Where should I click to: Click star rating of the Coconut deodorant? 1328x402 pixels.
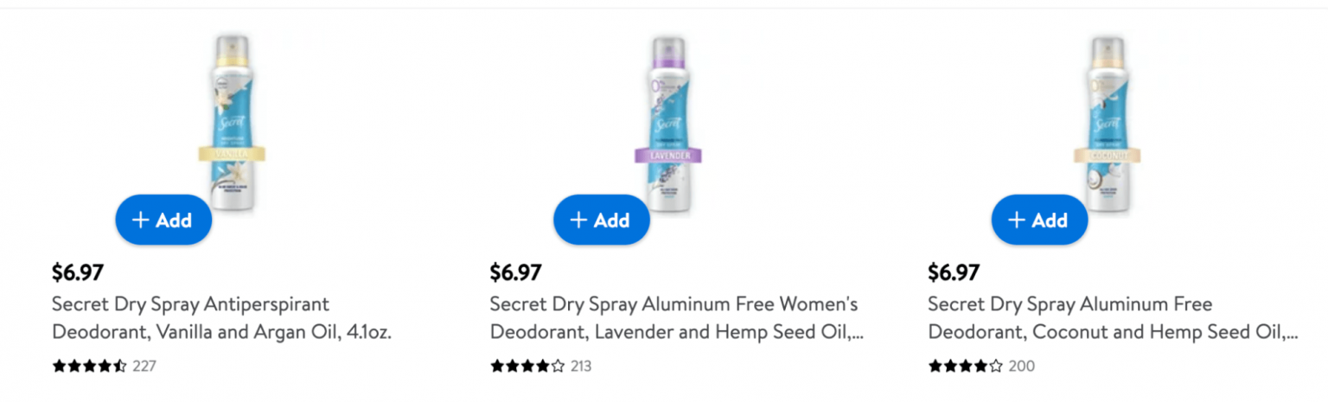click(966, 366)
